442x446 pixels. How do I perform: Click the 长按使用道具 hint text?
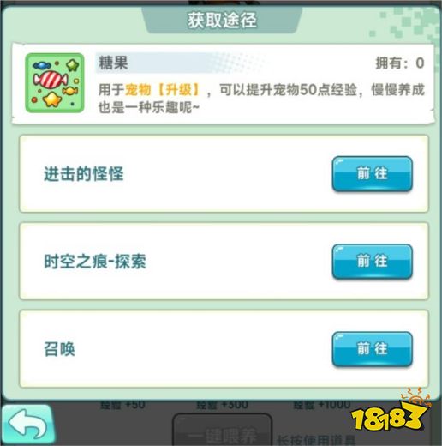316,440
